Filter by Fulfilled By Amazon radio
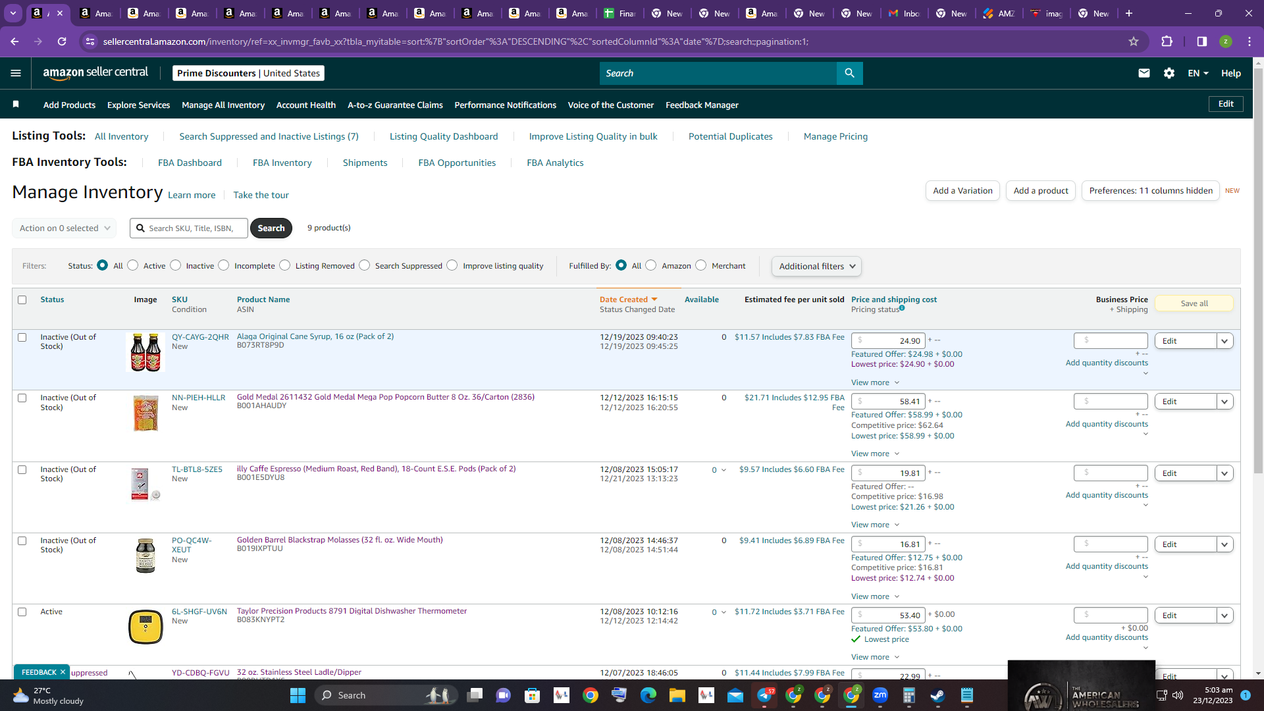This screenshot has height=711, width=1264. coord(651,265)
